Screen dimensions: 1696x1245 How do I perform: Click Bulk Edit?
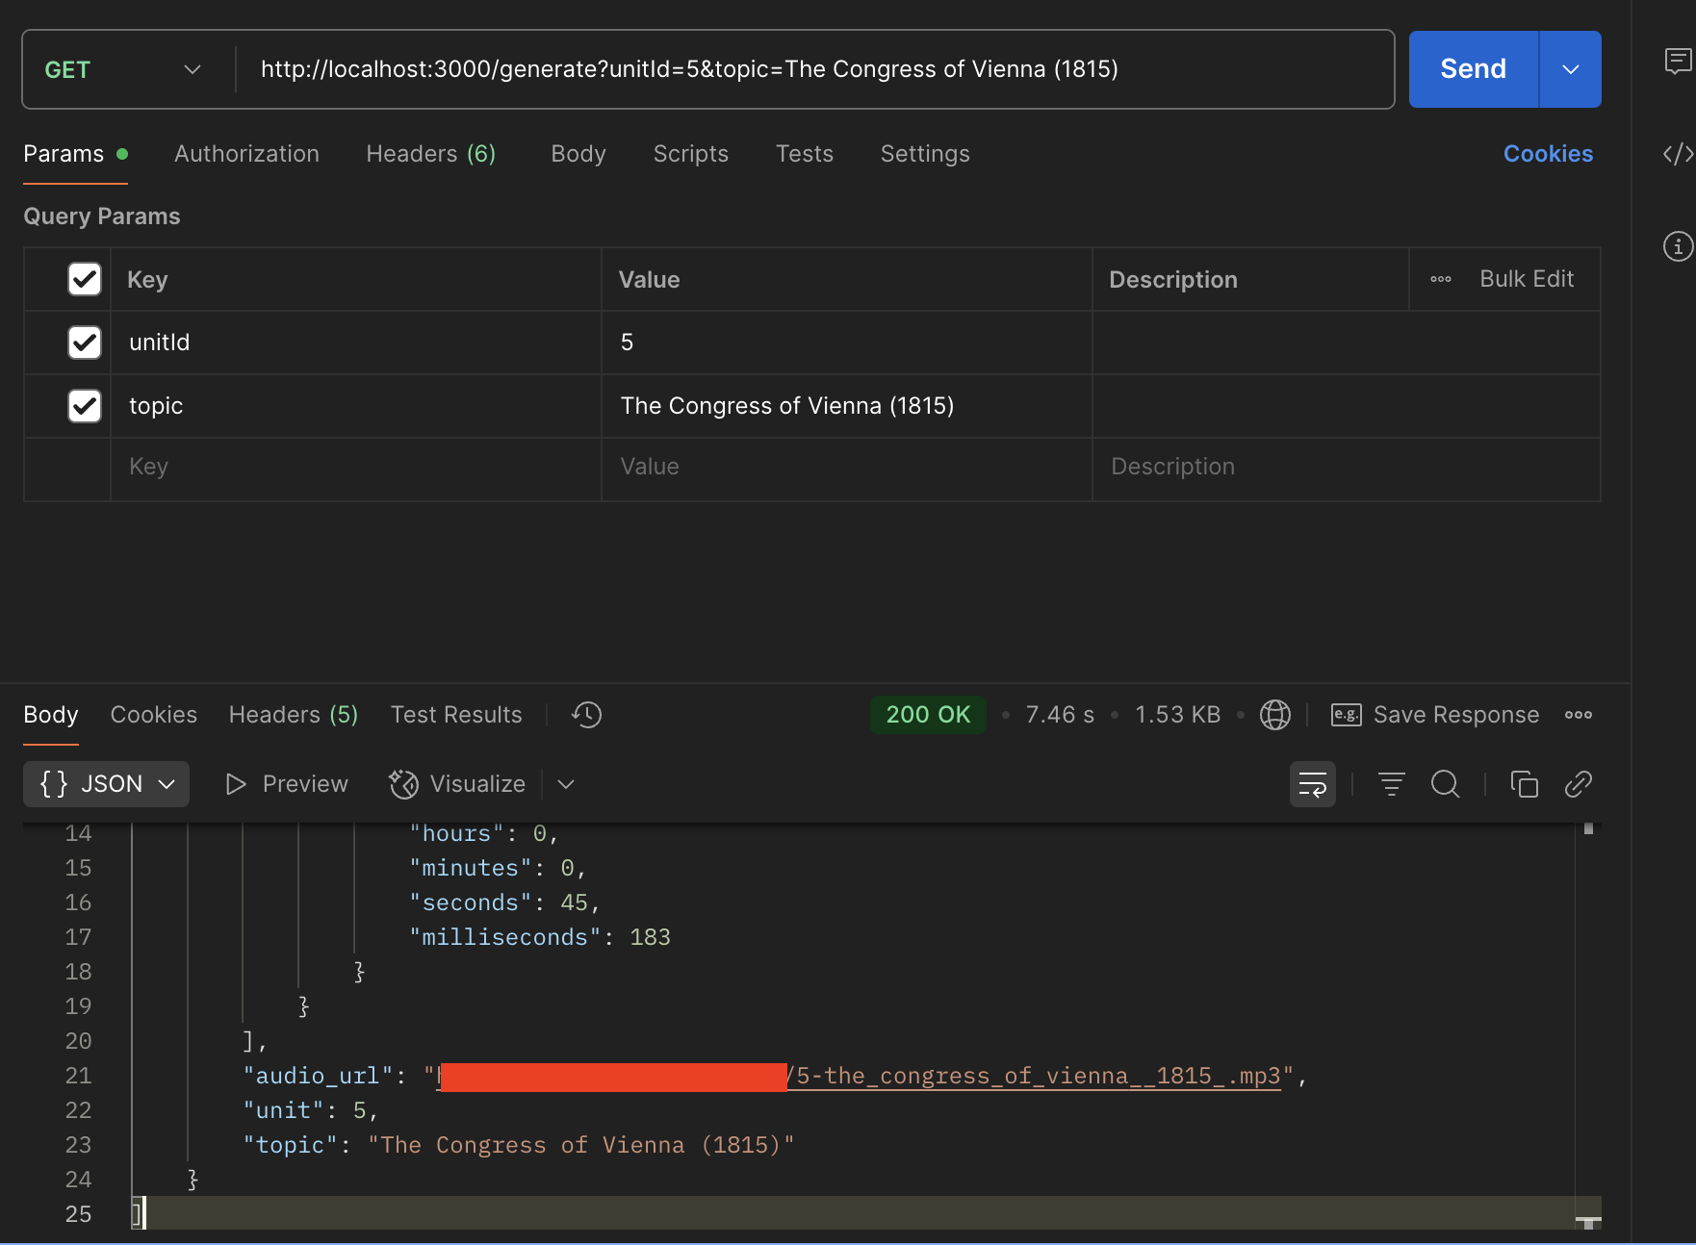1527,279
